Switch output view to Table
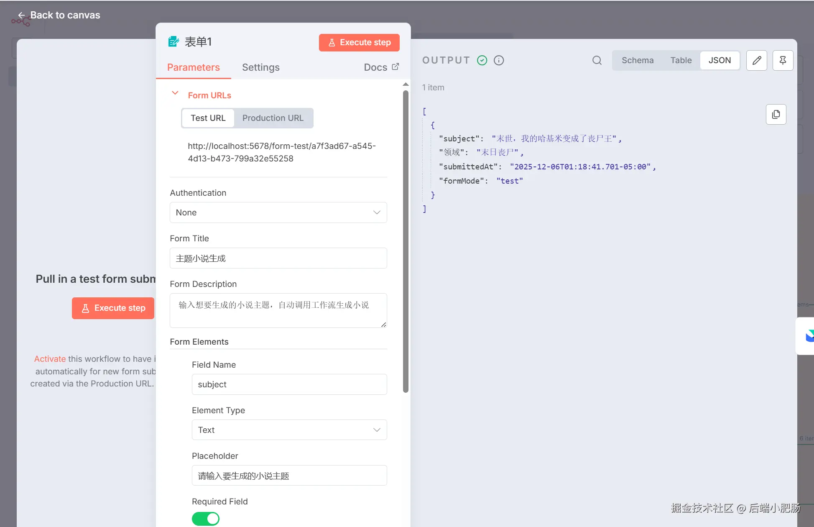This screenshot has width=814, height=527. [x=681, y=60]
